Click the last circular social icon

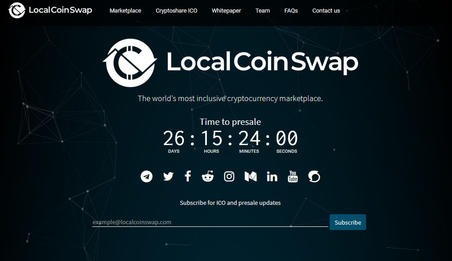pyautogui.click(x=314, y=176)
